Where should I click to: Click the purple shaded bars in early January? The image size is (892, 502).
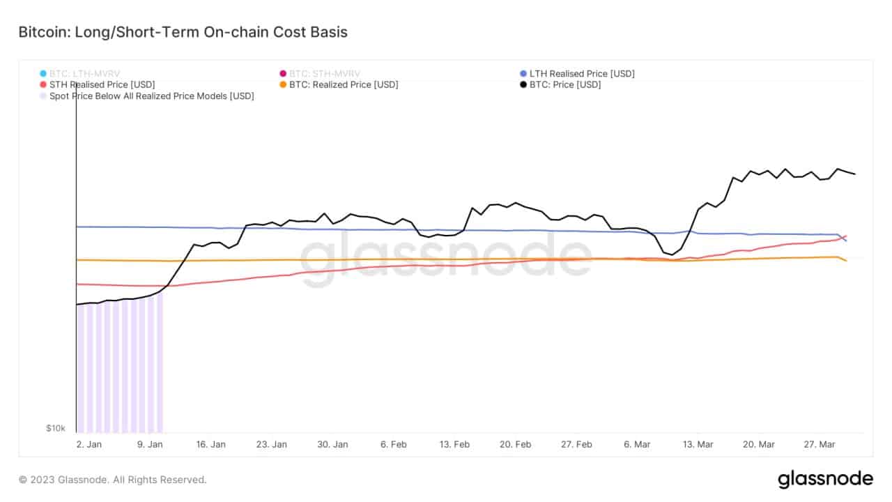119,366
